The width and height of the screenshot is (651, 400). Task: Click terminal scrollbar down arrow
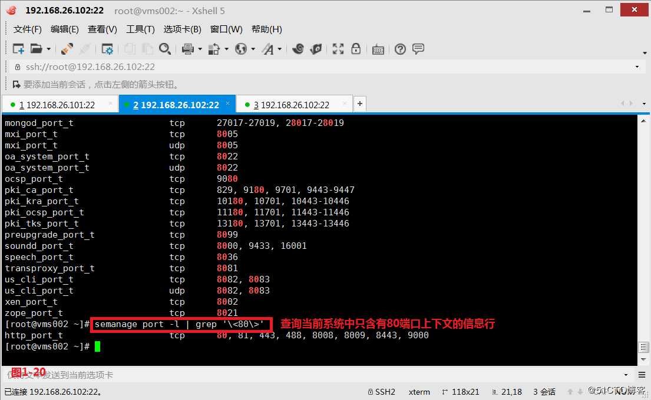[643, 360]
